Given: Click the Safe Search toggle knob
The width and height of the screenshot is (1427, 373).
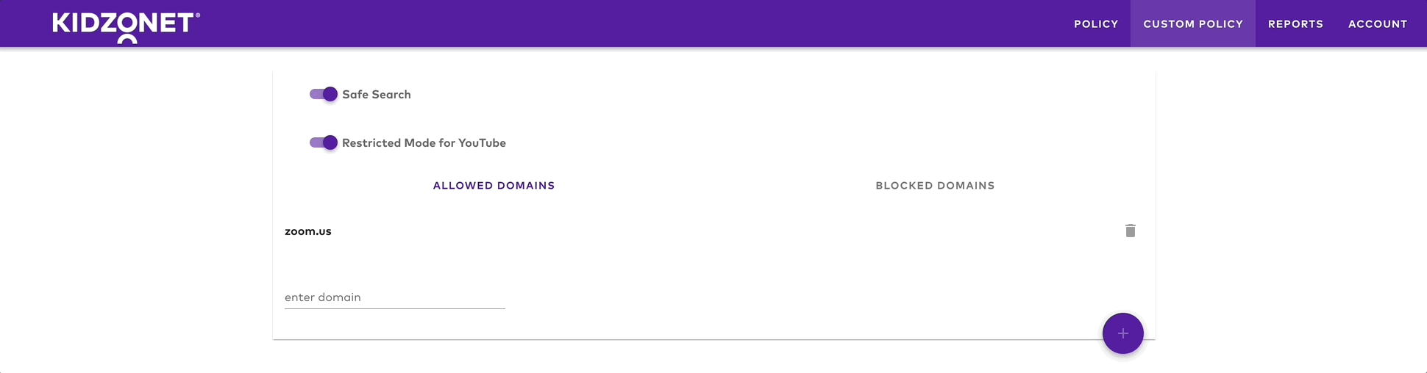Looking at the screenshot, I should point(330,94).
